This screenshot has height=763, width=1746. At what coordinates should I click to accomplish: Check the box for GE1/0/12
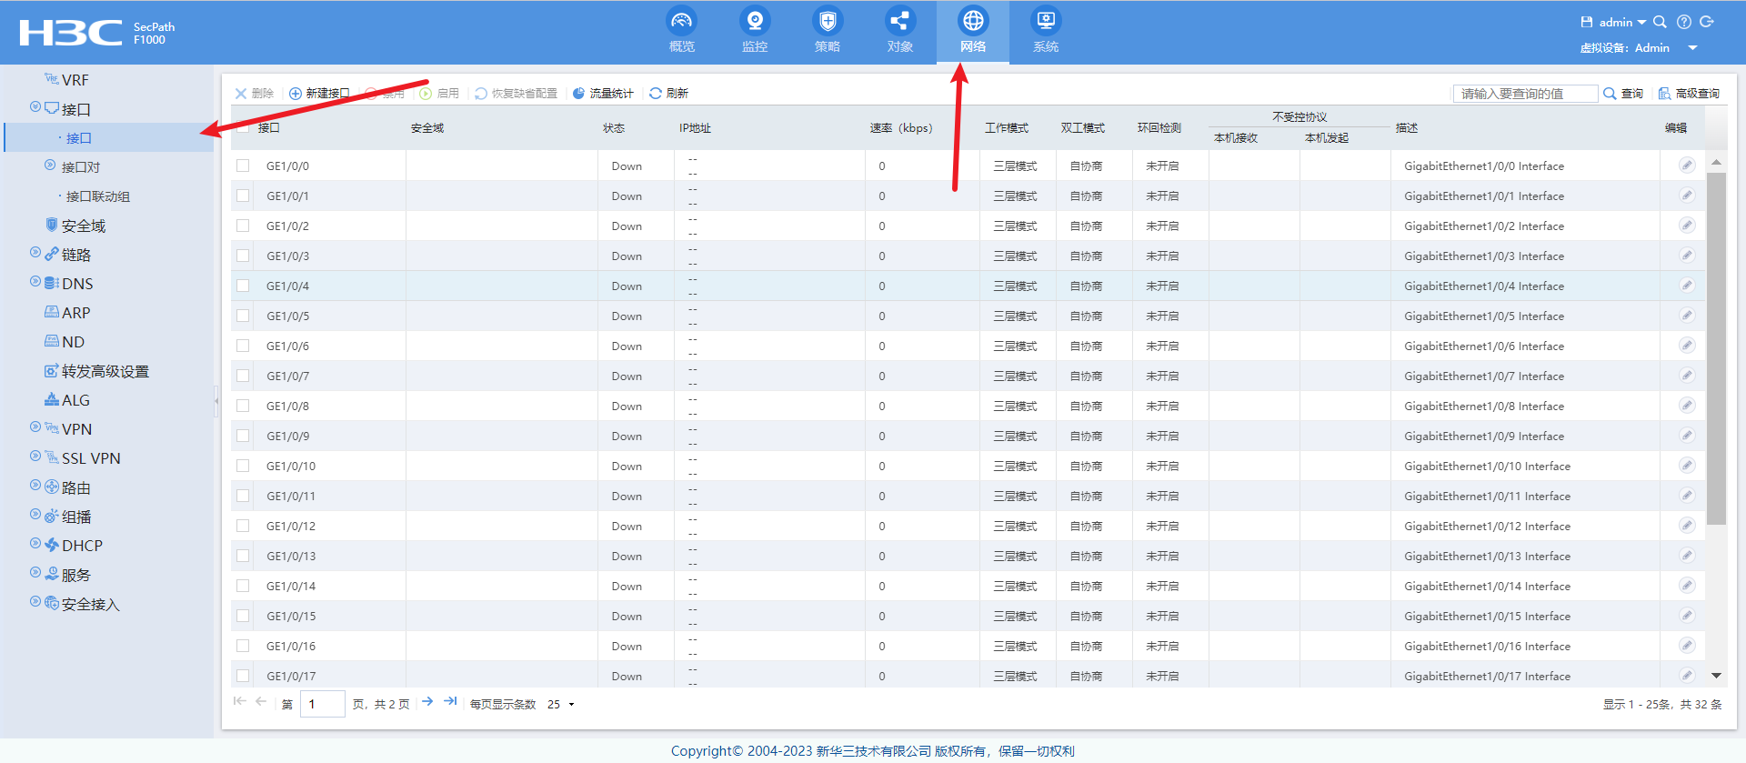pyautogui.click(x=243, y=526)
